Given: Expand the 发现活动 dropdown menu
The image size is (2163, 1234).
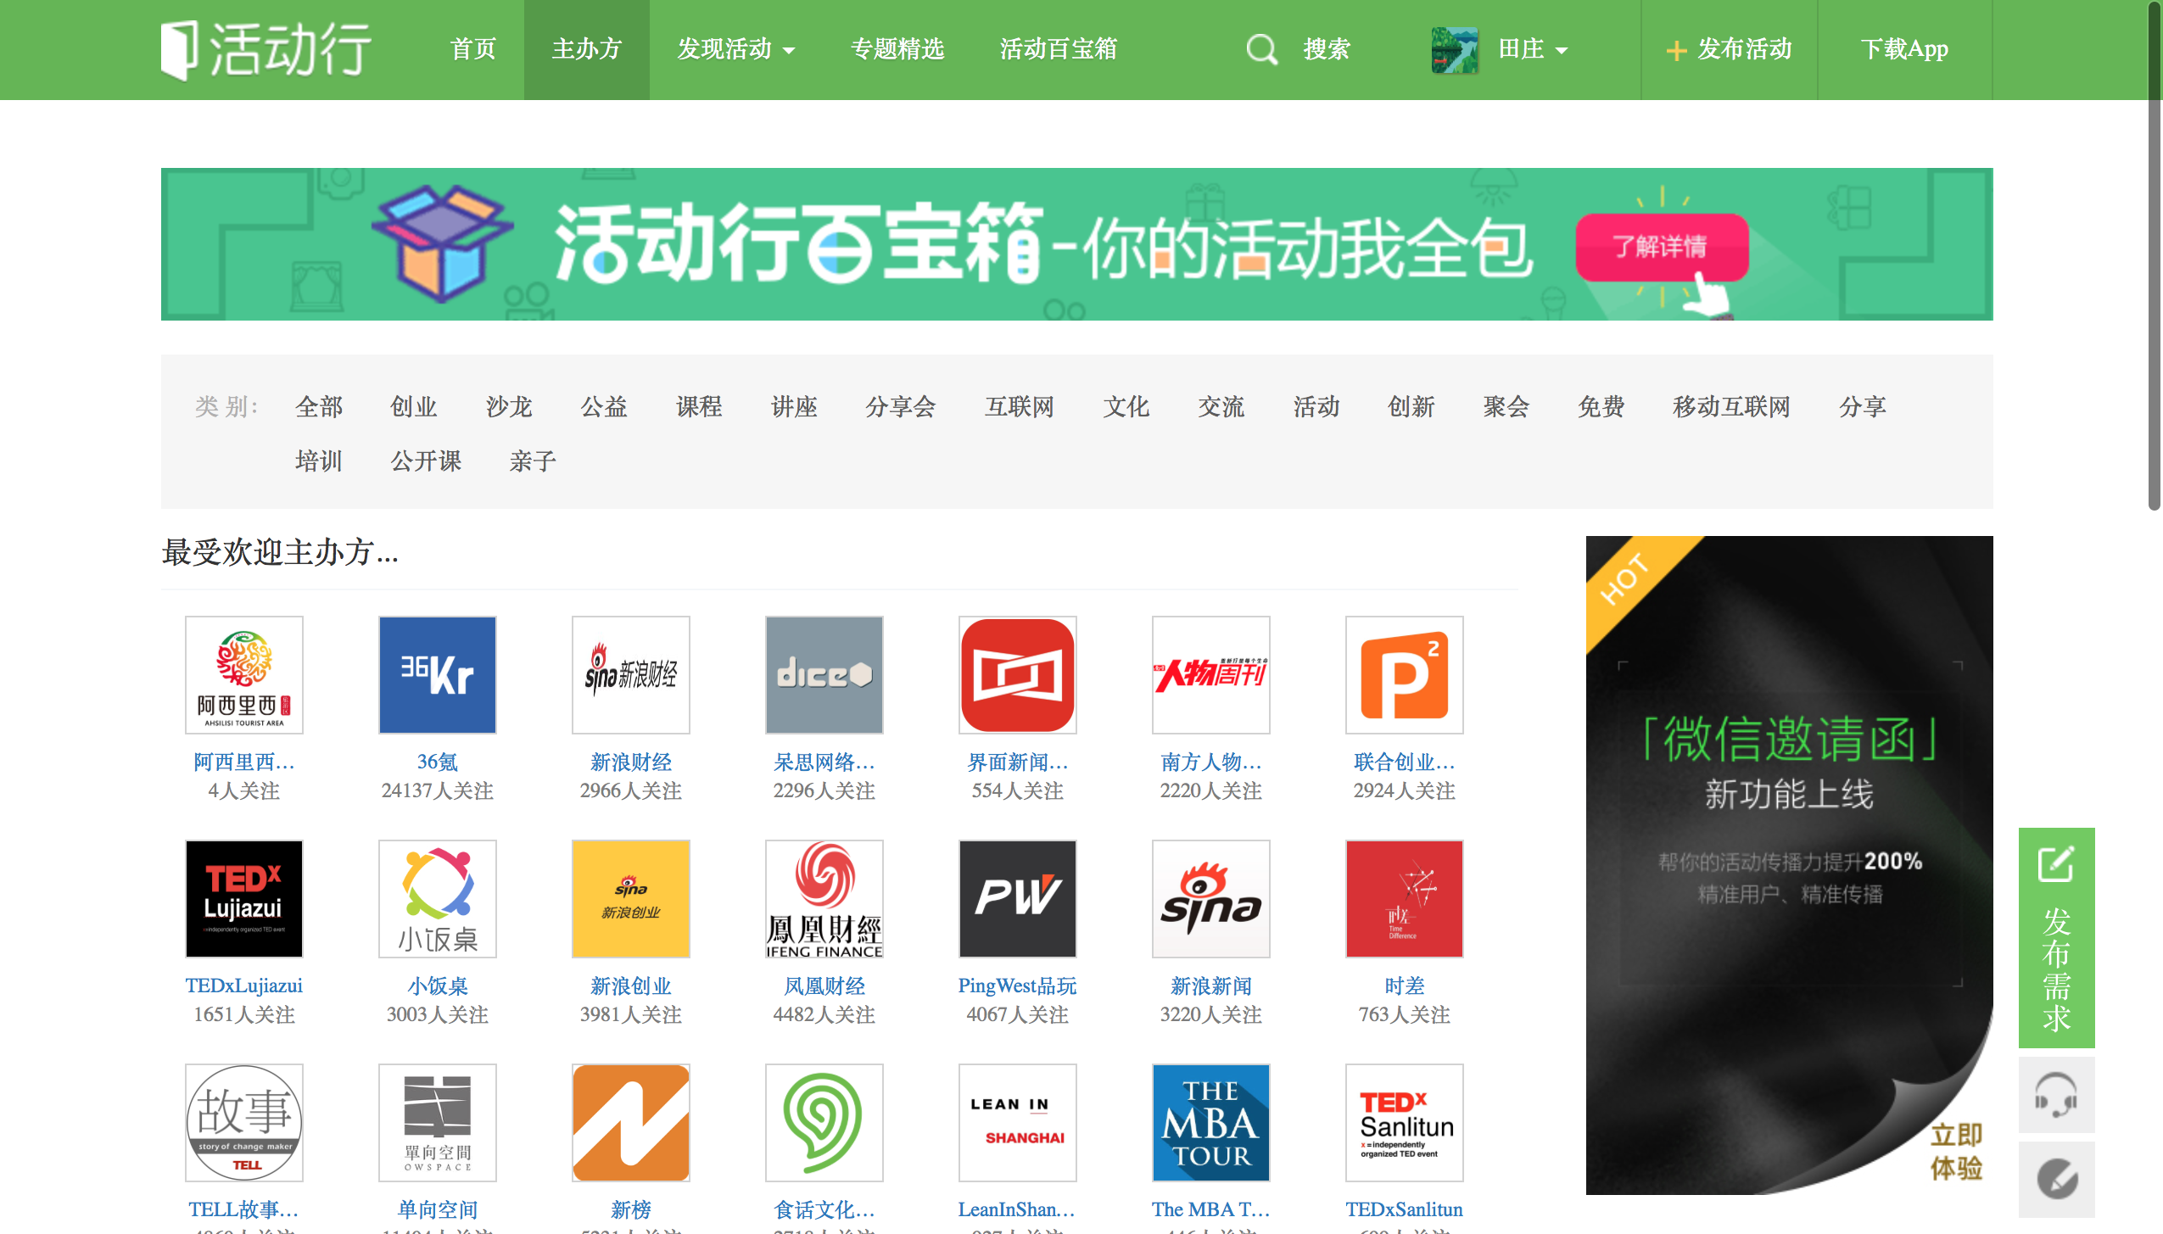Looking at the screenshot, I should click(x=735, y=49).
